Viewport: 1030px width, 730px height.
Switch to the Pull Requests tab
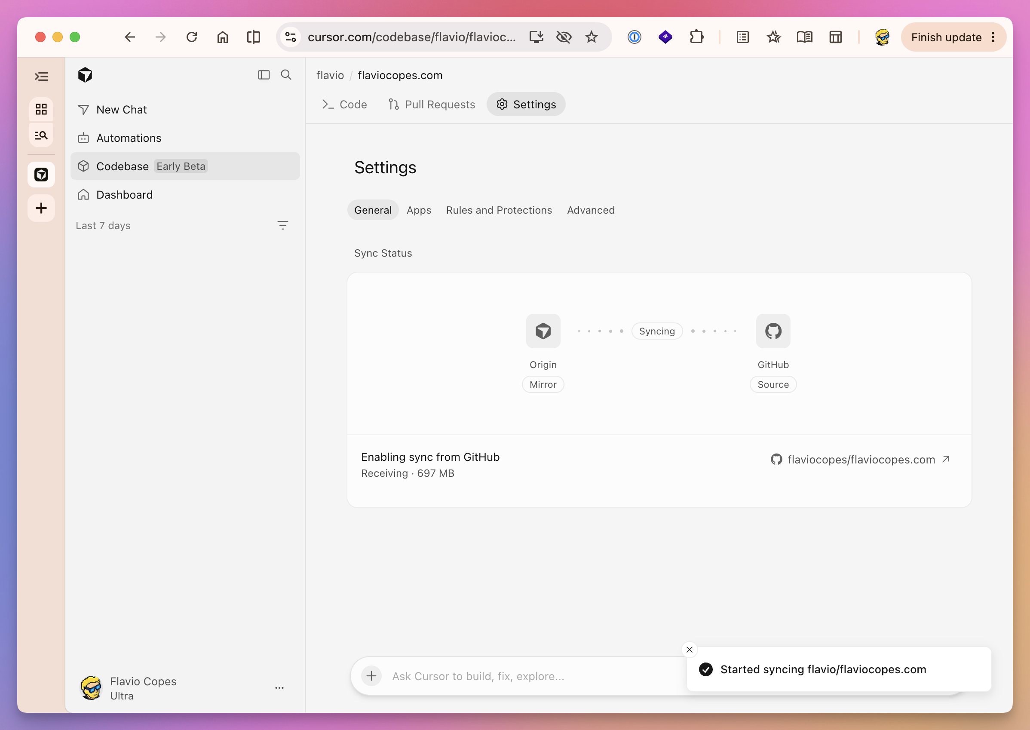point(432,104)
